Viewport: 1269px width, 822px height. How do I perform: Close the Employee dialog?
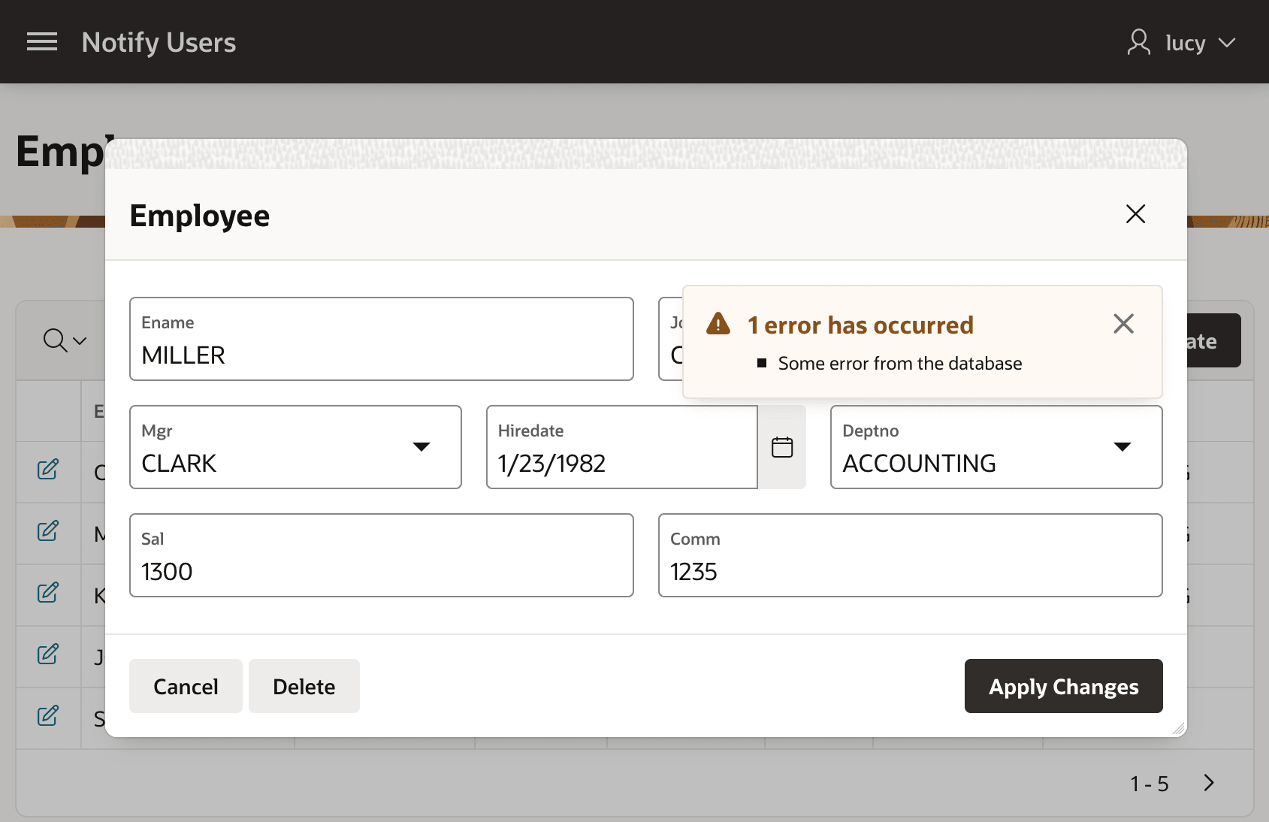coord(1135,214)
